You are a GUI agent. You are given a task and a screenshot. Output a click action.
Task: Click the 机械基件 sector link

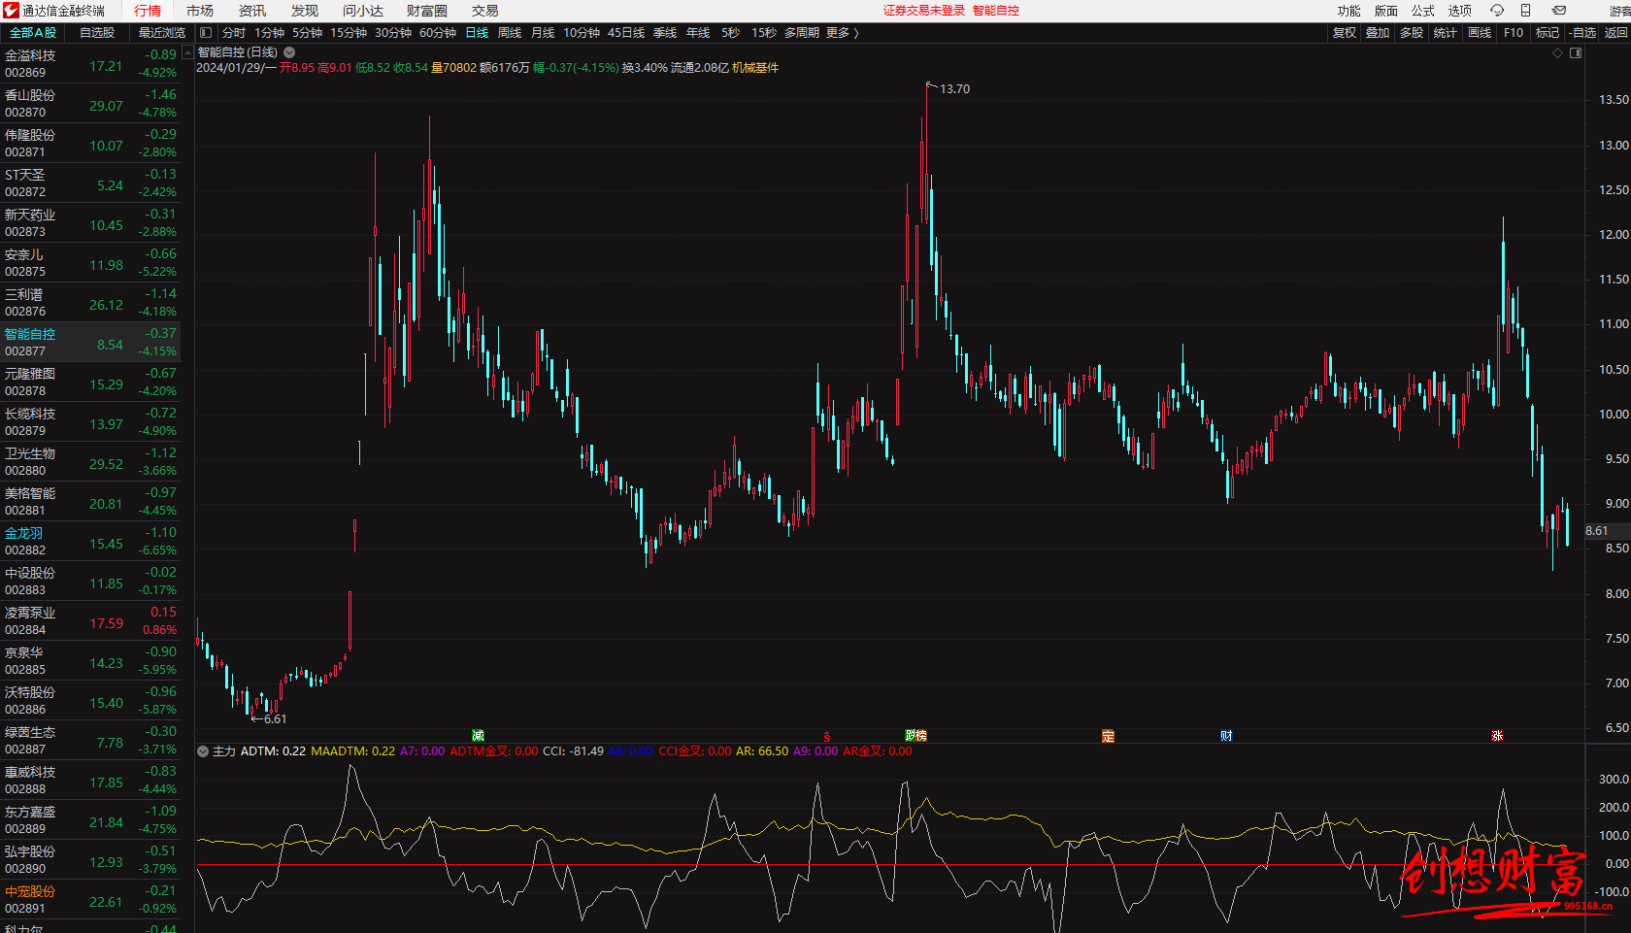coord(755,68)
